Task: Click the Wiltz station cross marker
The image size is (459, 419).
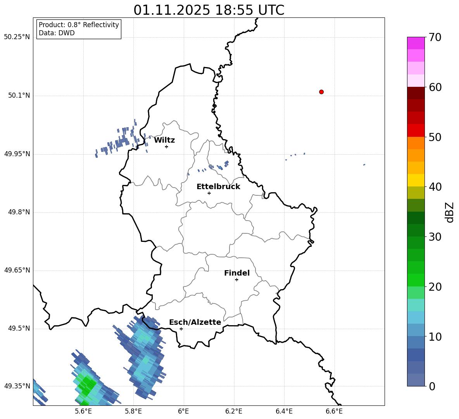Action: pos(166,147)
